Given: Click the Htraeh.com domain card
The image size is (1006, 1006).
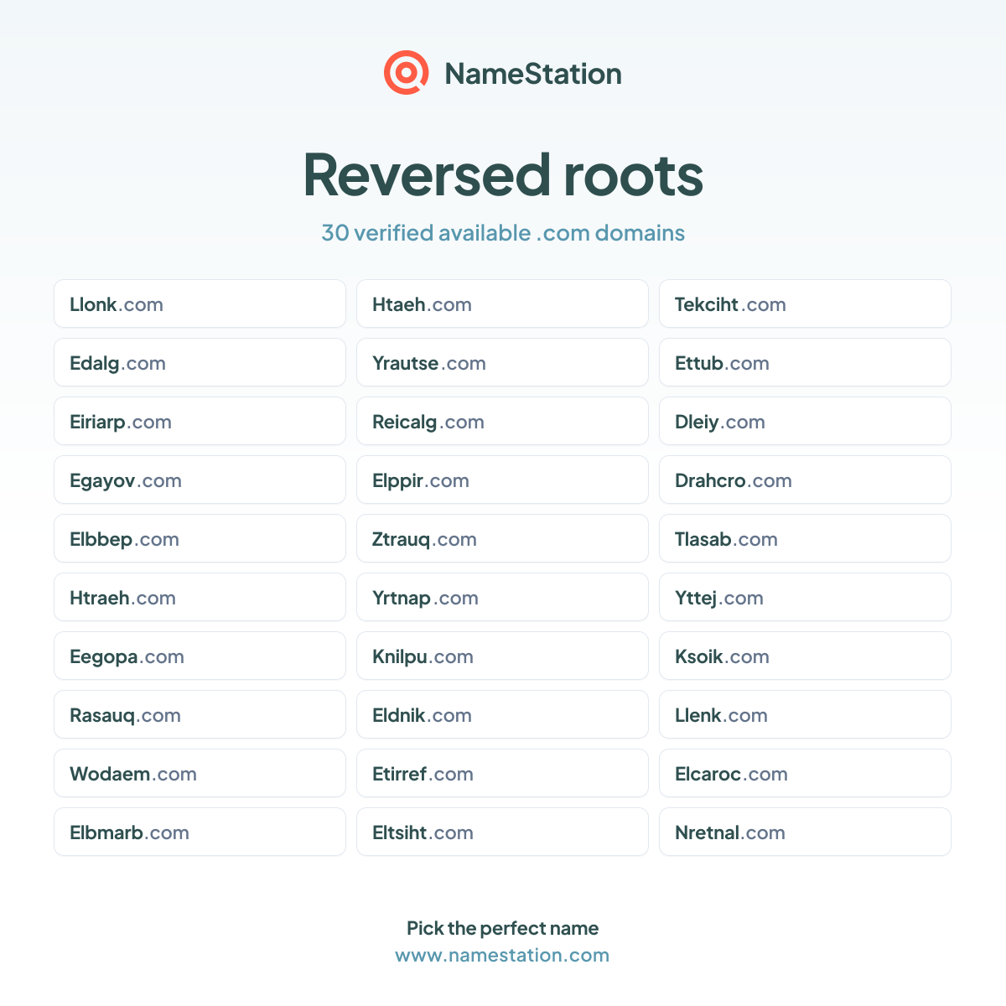Looking at the screenshot, I should pyautogui.click(x=200, y=597).
